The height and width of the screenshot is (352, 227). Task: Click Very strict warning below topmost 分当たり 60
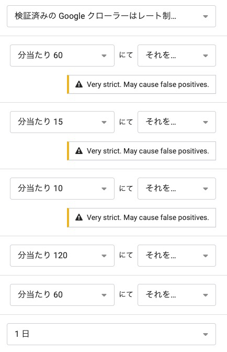pos(148,84)
